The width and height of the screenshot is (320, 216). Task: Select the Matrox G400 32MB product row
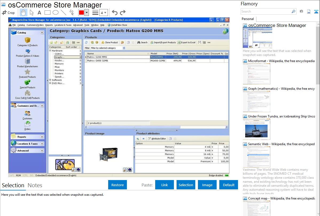[156, 61]
